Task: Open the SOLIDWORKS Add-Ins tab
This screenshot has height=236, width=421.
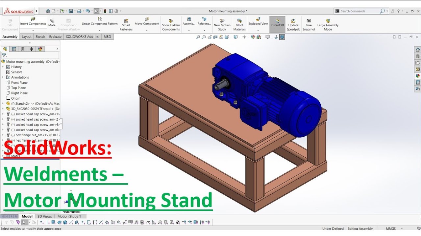Action: pos(82,37)
